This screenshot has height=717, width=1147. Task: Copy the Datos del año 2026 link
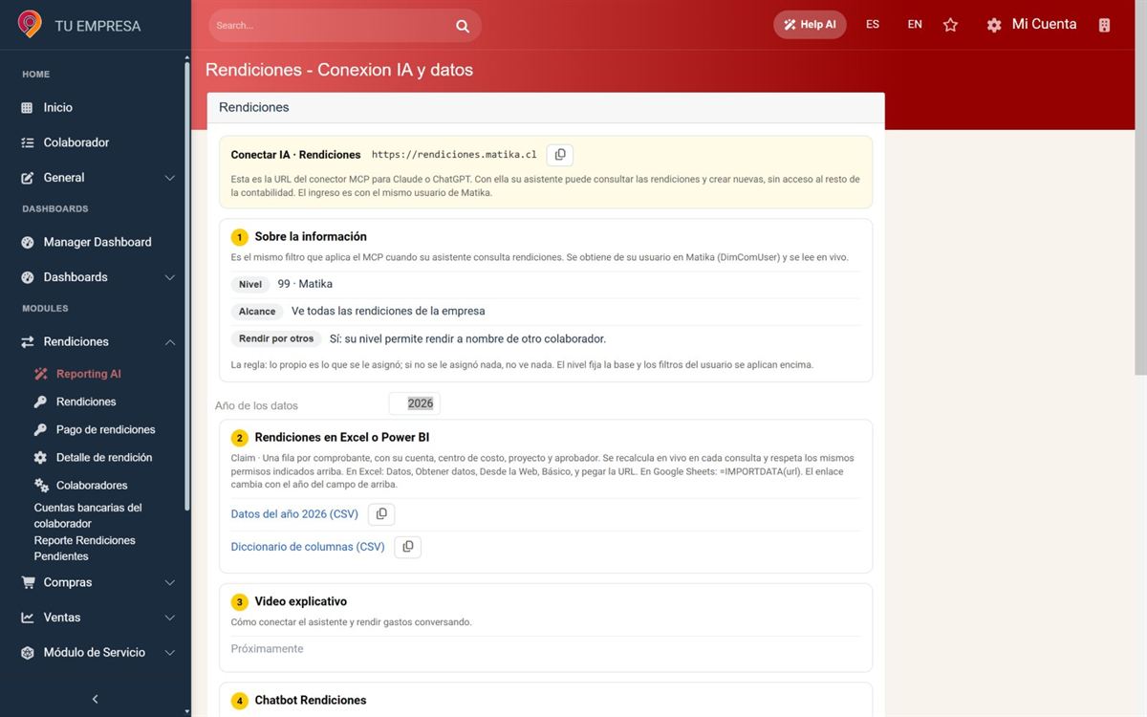tap(381, 514)
